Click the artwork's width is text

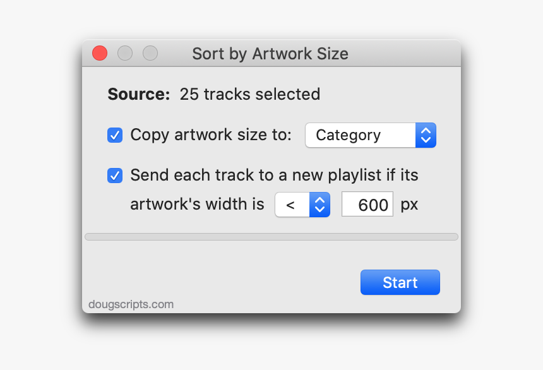pos(197,204)
